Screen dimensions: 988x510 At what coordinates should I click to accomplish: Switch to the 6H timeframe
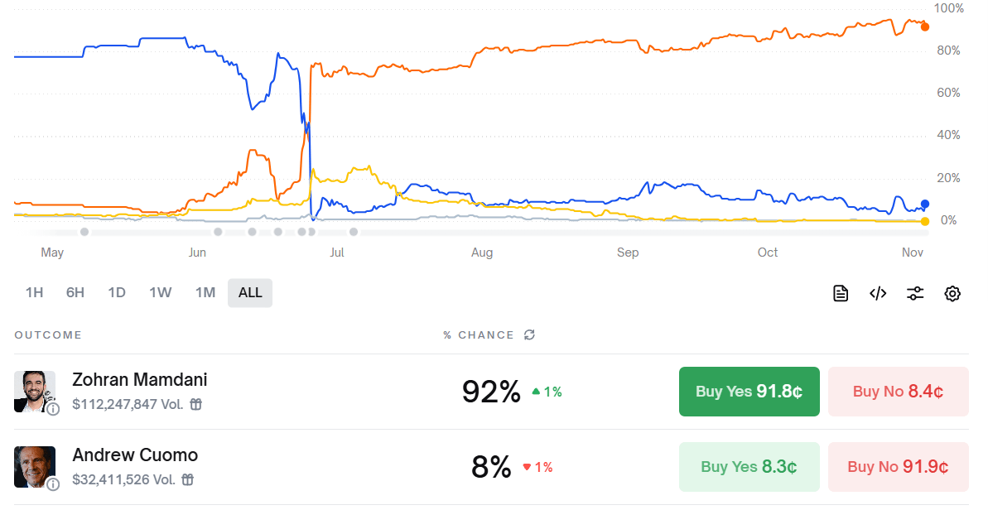[75, 292]
